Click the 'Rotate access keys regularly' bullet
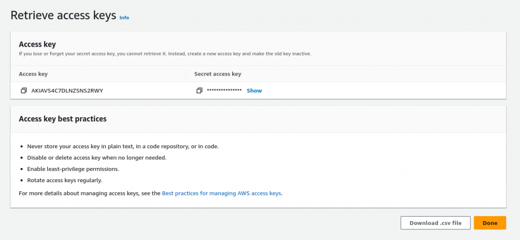 60,180
